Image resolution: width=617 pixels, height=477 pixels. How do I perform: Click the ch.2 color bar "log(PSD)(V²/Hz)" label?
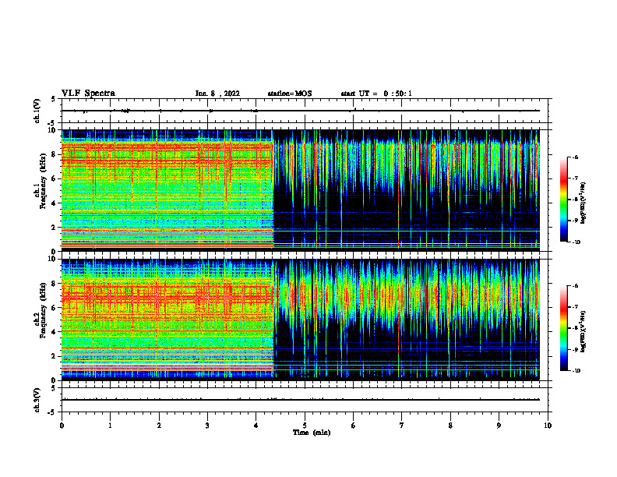583,331
